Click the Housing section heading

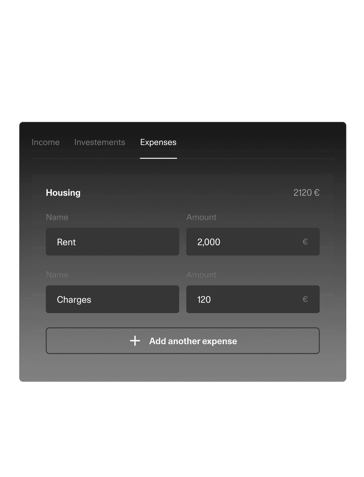tap(63, 193)
